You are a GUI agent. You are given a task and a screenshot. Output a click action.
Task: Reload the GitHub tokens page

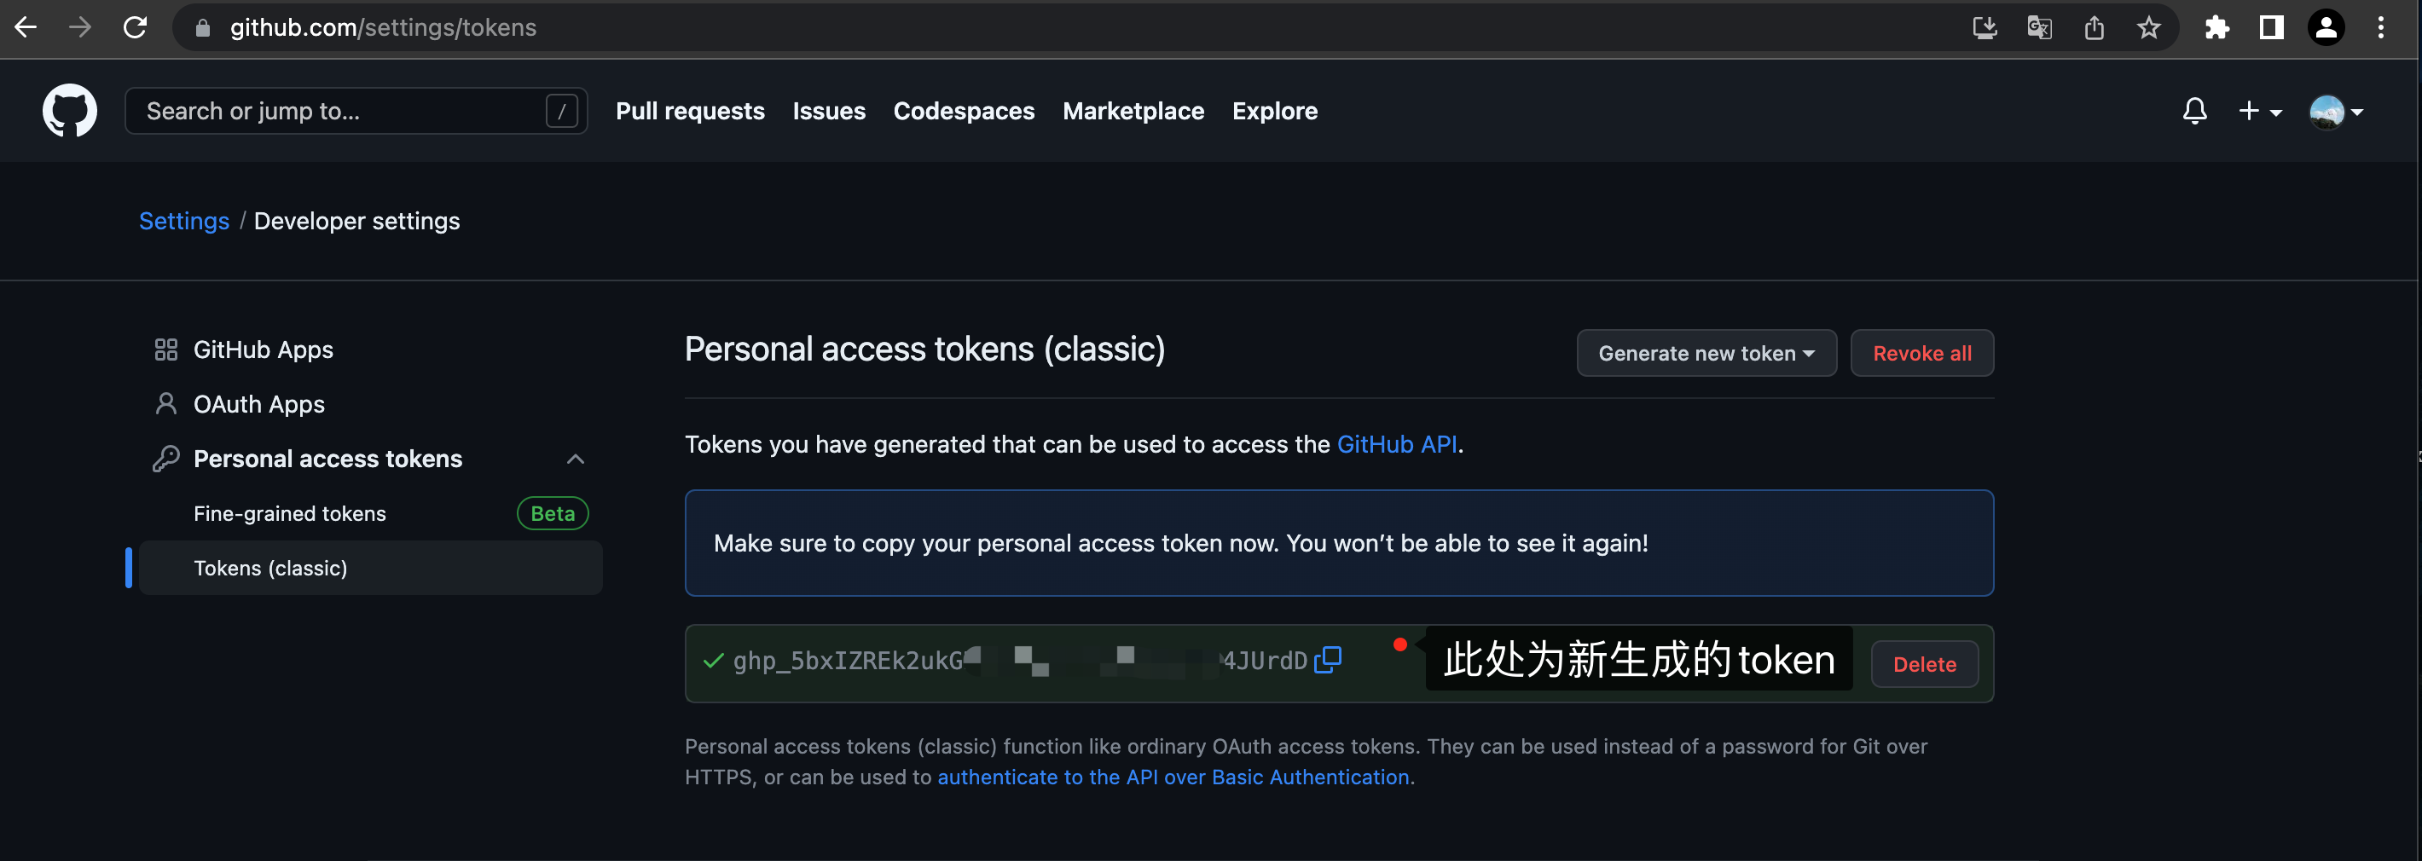pyautogui.click(x=136, y=27)
